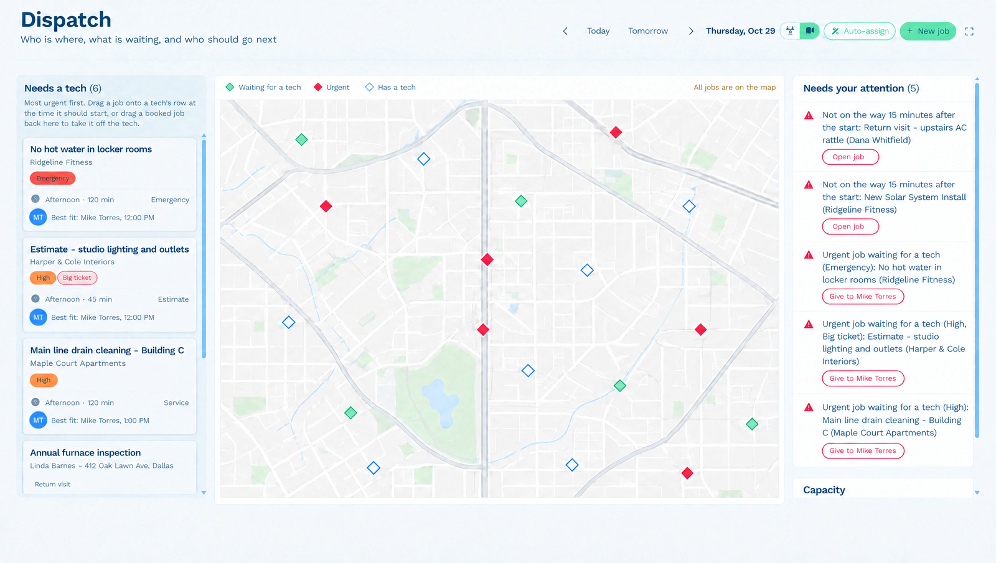Viewport: 996px width, 563px height.
Task: Select the map view toggle icon
Action: coord(810,30)
